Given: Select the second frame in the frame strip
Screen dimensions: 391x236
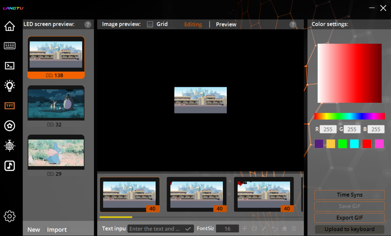Looking at the screenshot, I should coord(197,195).
